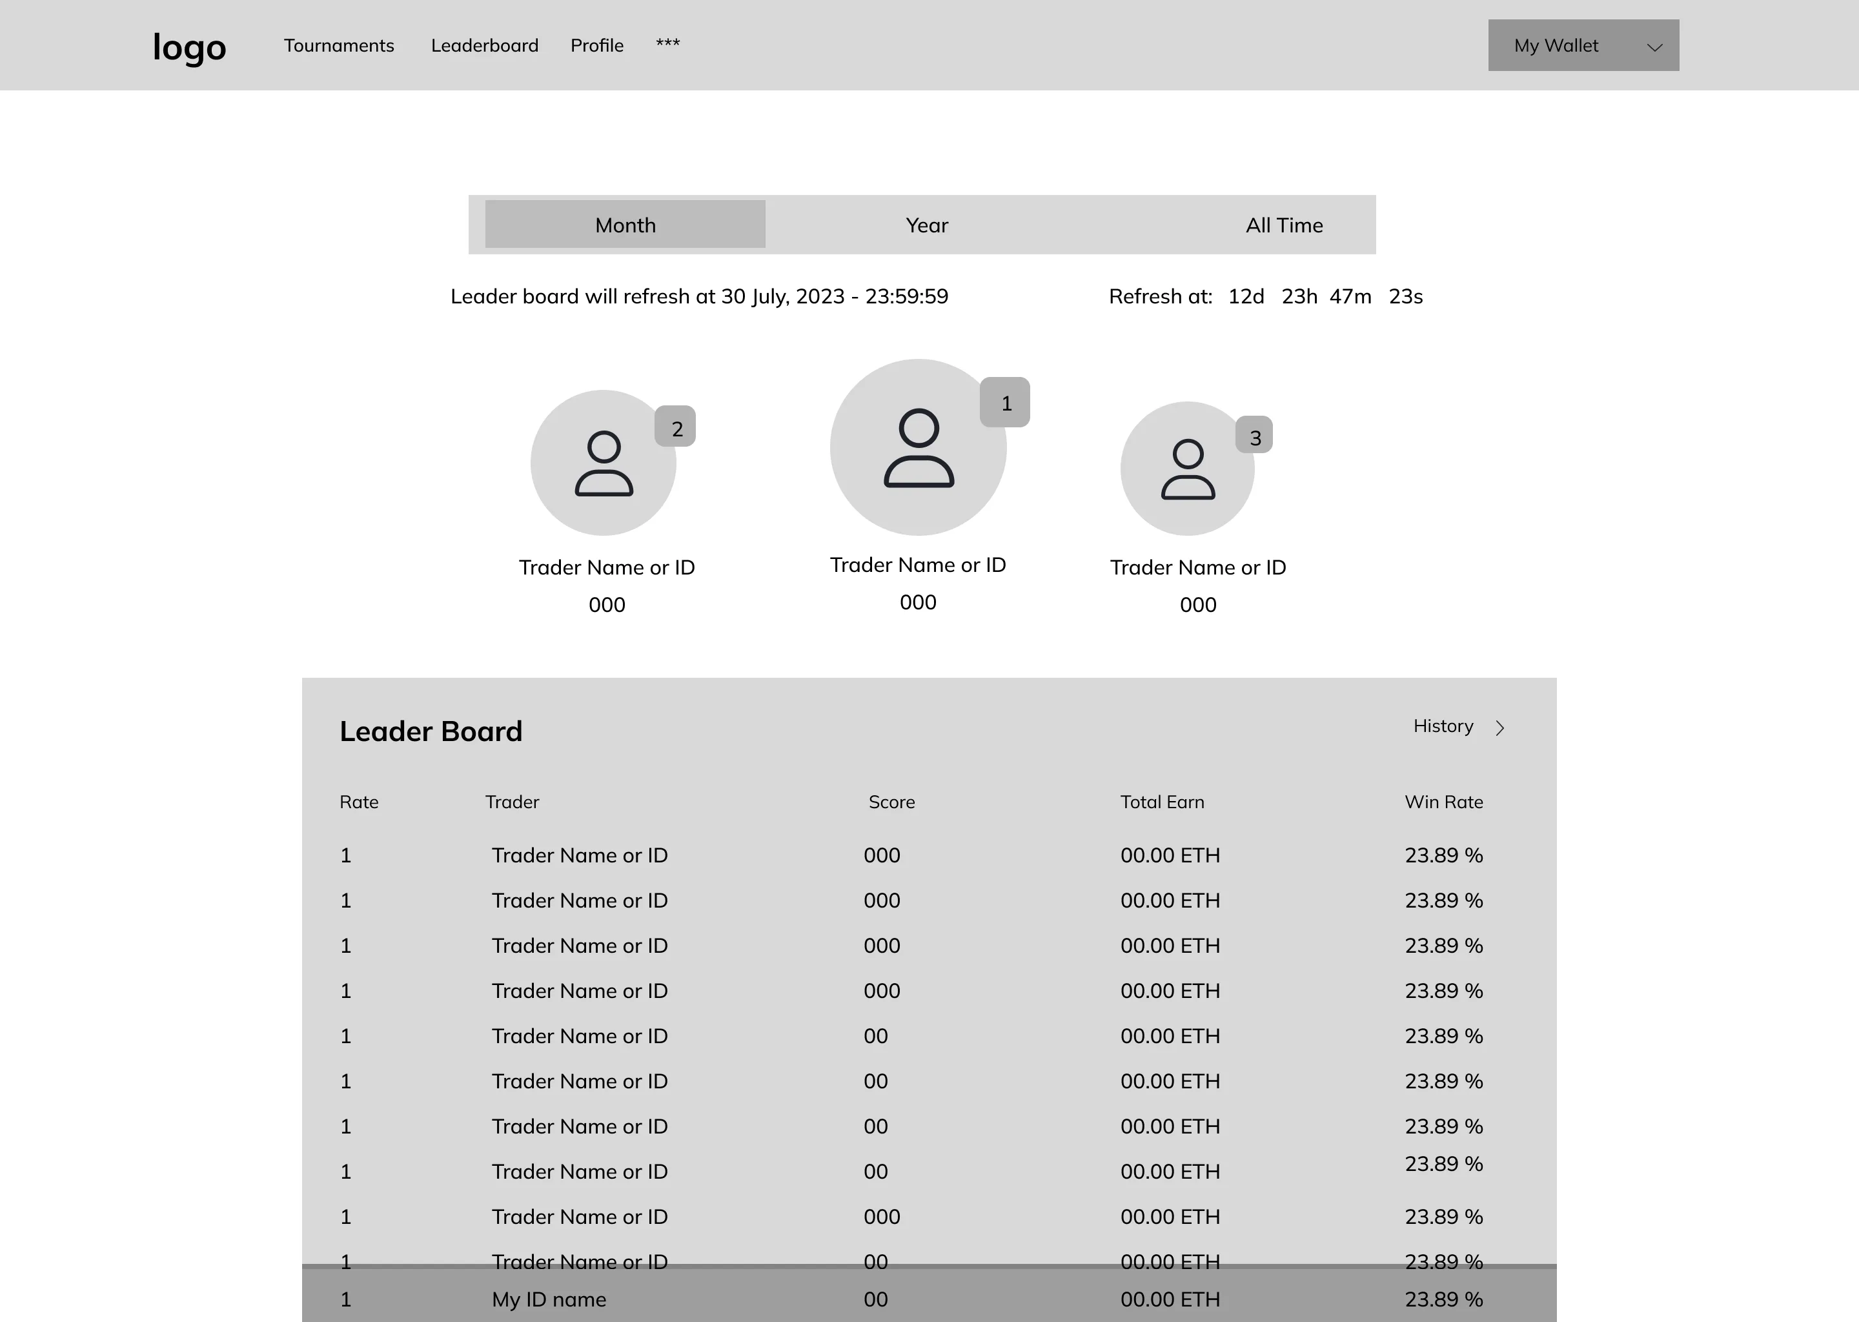The image size is (1859, 1322).
Task: Click the rank 2 badge
Action: point(676,427)
